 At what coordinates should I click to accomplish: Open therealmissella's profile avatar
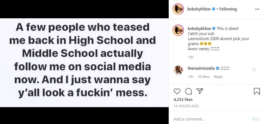[x=178, y=70]
